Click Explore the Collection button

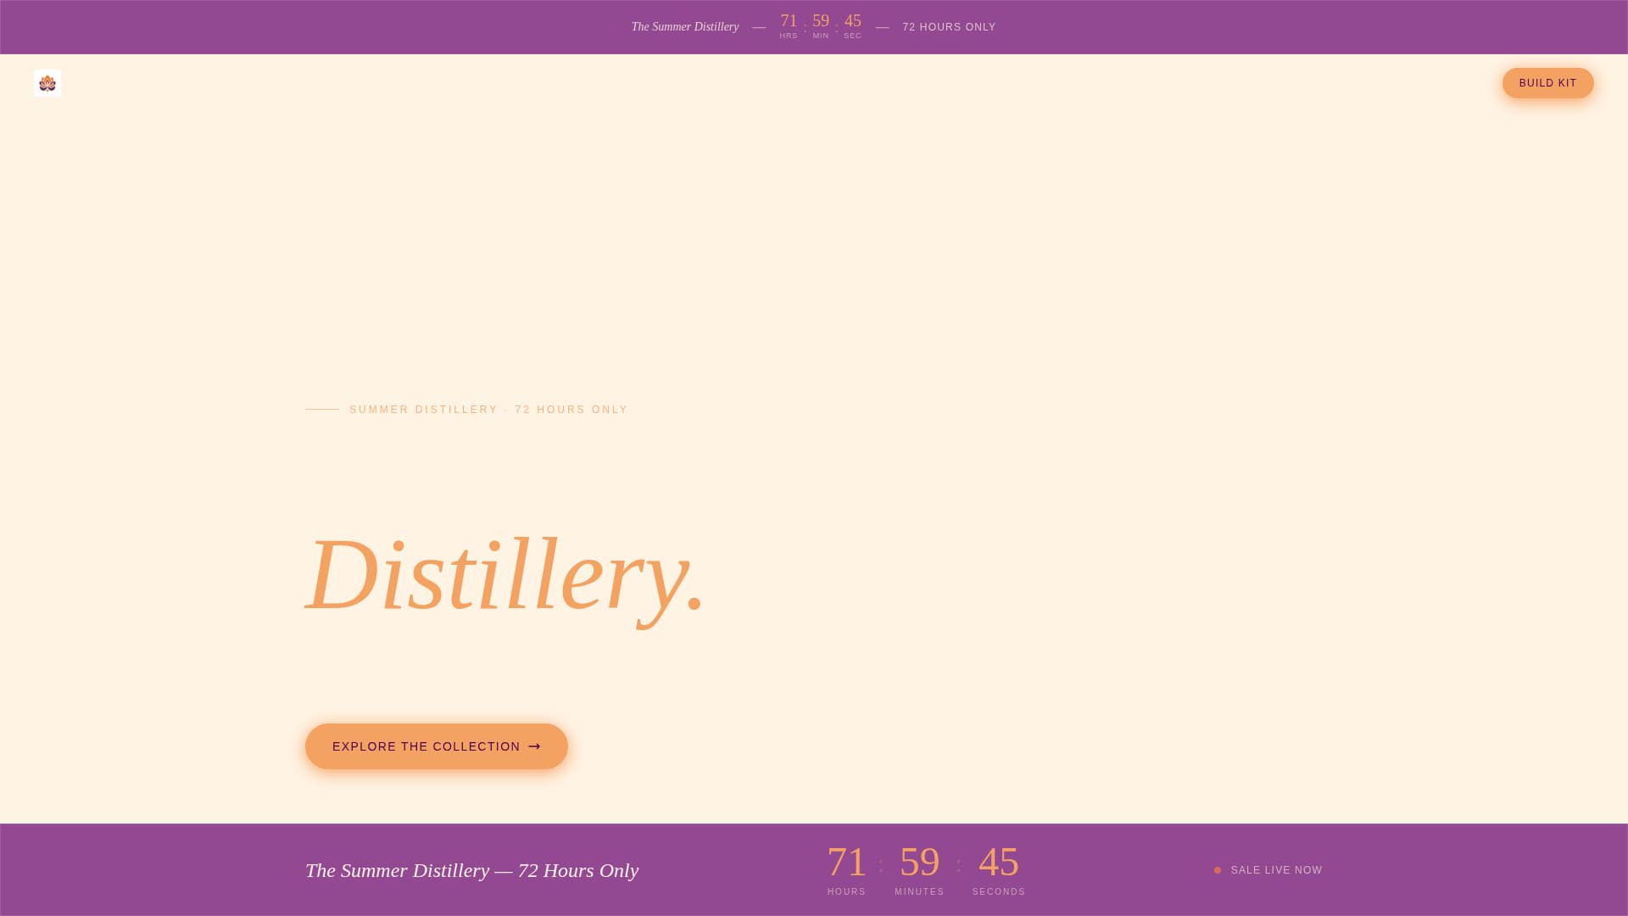point(436,746)
